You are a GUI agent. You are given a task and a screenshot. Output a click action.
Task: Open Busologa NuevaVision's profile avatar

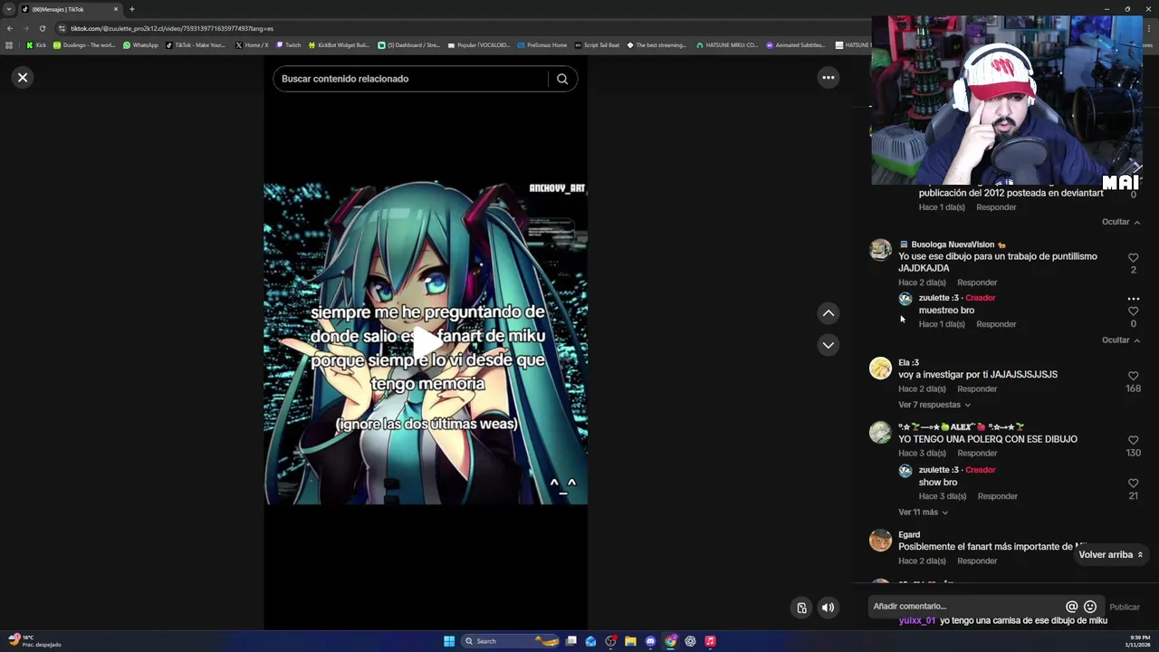click(880, 250)
